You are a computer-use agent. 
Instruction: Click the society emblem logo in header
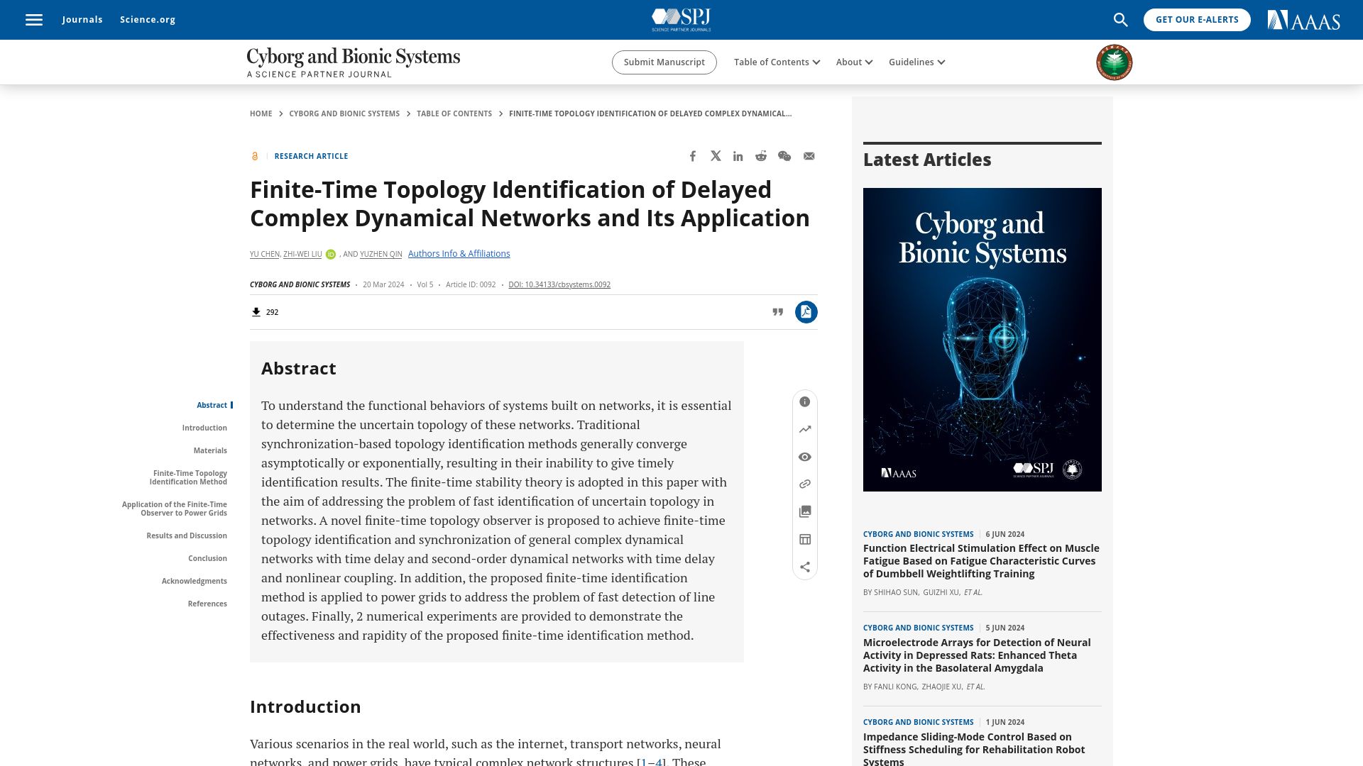click(x=1115, y=62)
